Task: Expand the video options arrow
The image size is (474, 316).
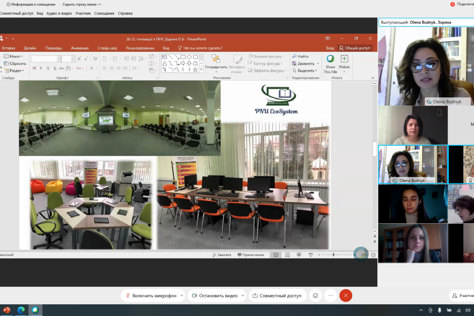Action: click(x=243, y=295)
